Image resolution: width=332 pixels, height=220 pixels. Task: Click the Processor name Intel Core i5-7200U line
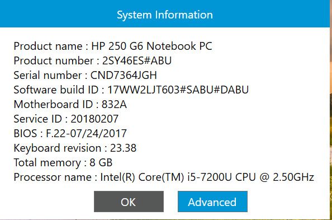(164, 177)
